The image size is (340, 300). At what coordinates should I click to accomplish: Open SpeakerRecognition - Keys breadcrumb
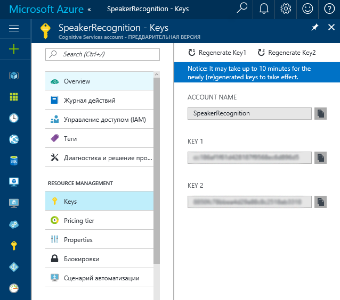(148, 9)
